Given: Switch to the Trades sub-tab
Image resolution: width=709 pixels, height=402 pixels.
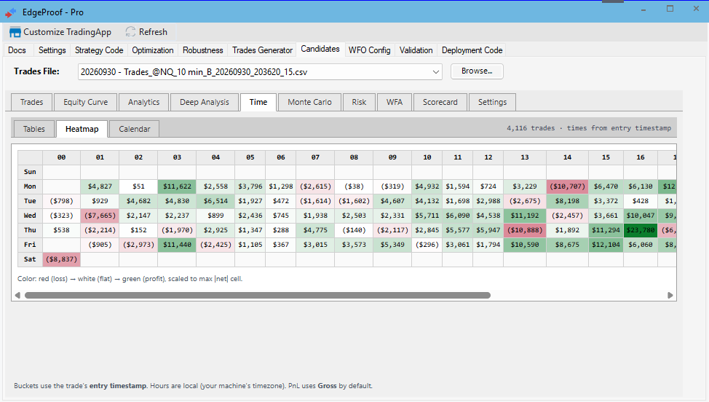Looking at the screenshot, I should (31, 102).
